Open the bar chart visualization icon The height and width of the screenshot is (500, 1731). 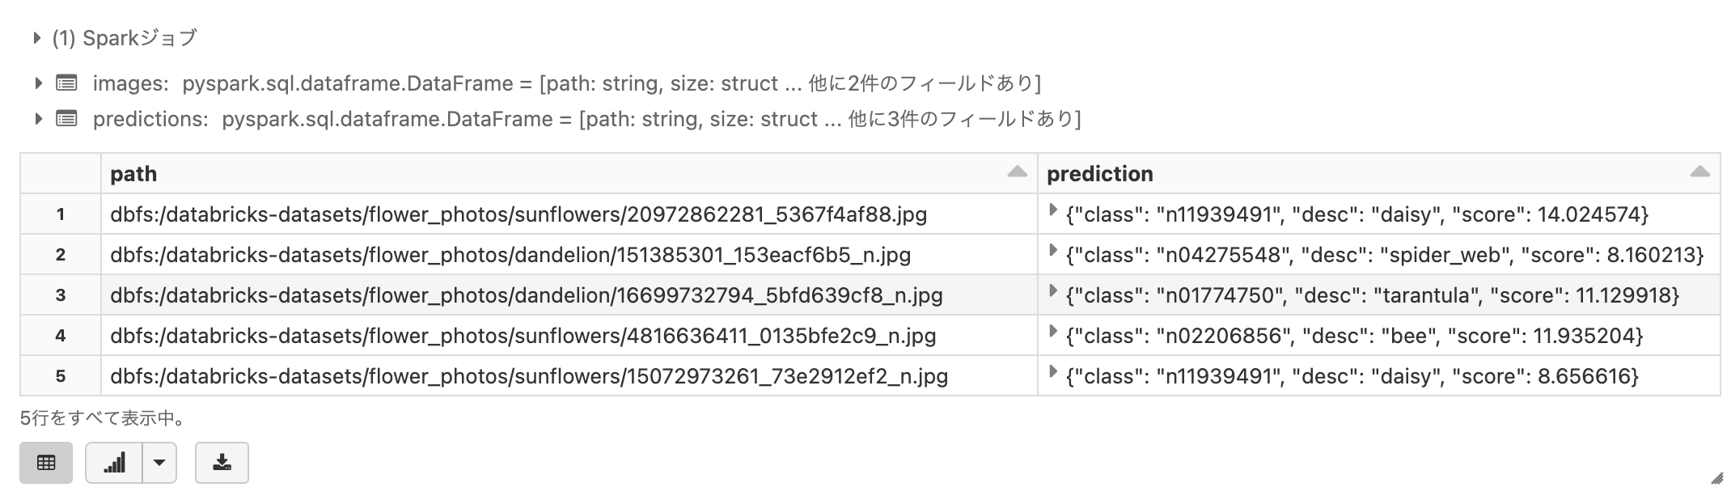click(112, 462)
